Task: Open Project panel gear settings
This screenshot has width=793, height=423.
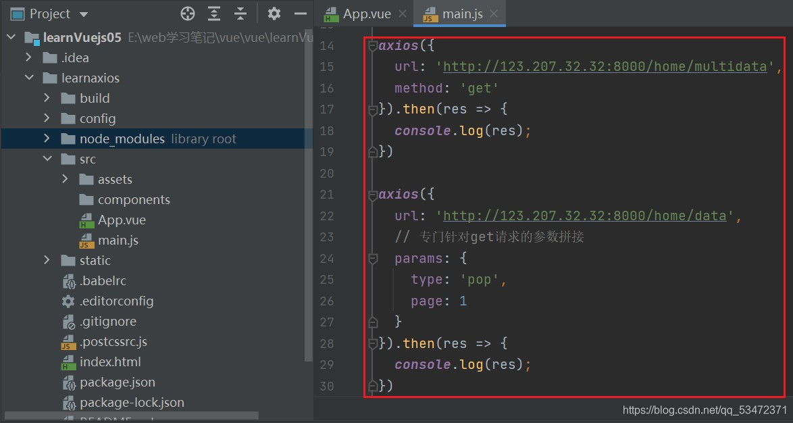Action: 274,14
